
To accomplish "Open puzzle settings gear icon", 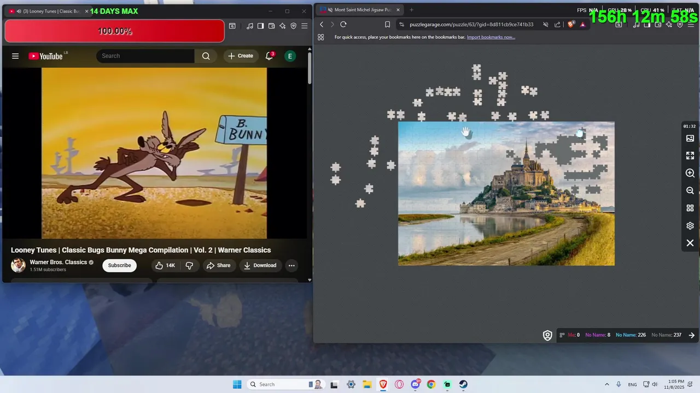I will pyautogui.click(x=690, y=225).
